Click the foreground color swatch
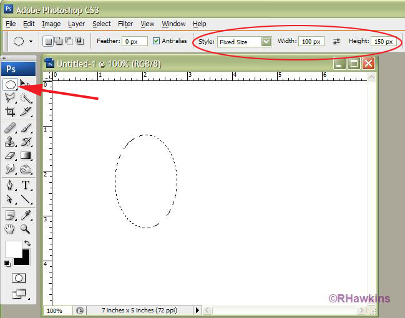Viewport: 405px width, 318px height. [x=13, y=249]
